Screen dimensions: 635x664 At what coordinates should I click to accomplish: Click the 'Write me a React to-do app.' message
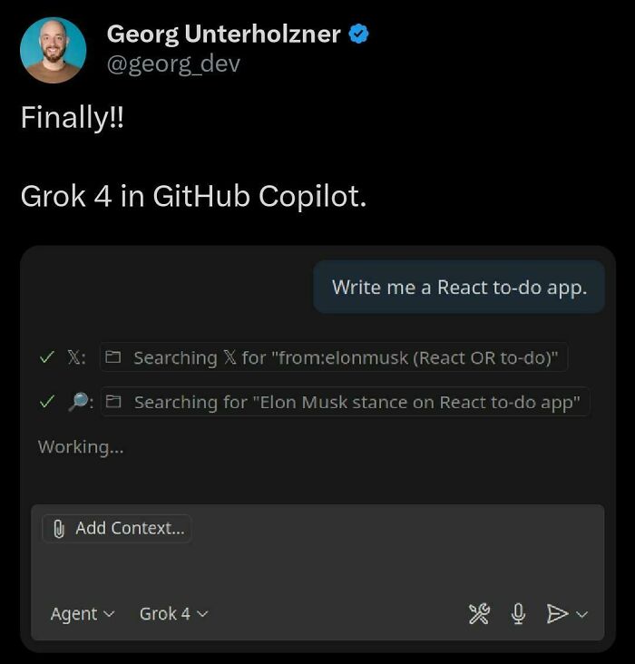(x=459, y=288)
